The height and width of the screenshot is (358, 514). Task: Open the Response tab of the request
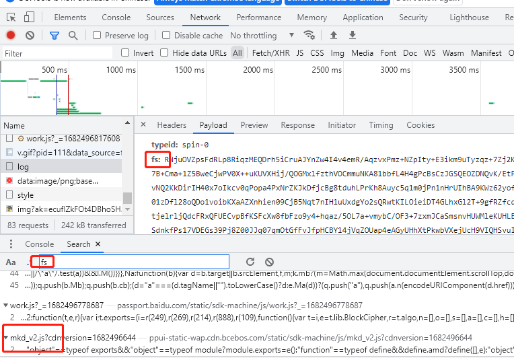297,125
